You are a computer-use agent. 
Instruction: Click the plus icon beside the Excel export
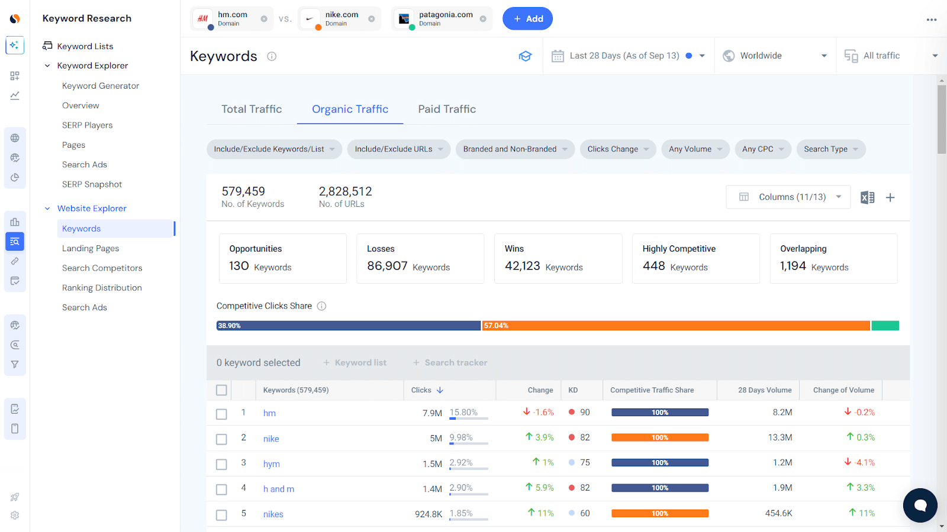coord(890,197)
